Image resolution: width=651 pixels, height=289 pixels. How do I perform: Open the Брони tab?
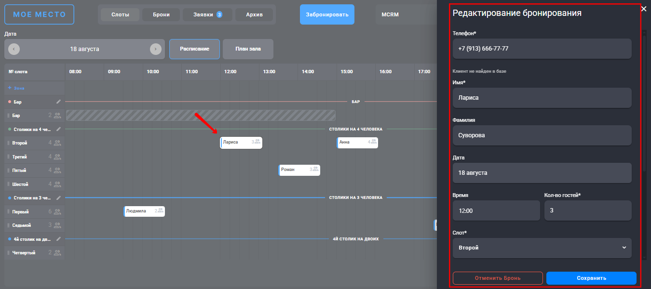[161, 14]
